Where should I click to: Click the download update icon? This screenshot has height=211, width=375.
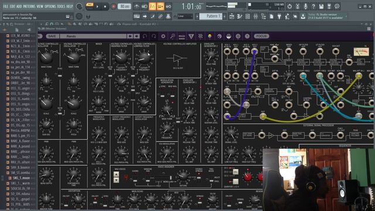pos(303,16)
